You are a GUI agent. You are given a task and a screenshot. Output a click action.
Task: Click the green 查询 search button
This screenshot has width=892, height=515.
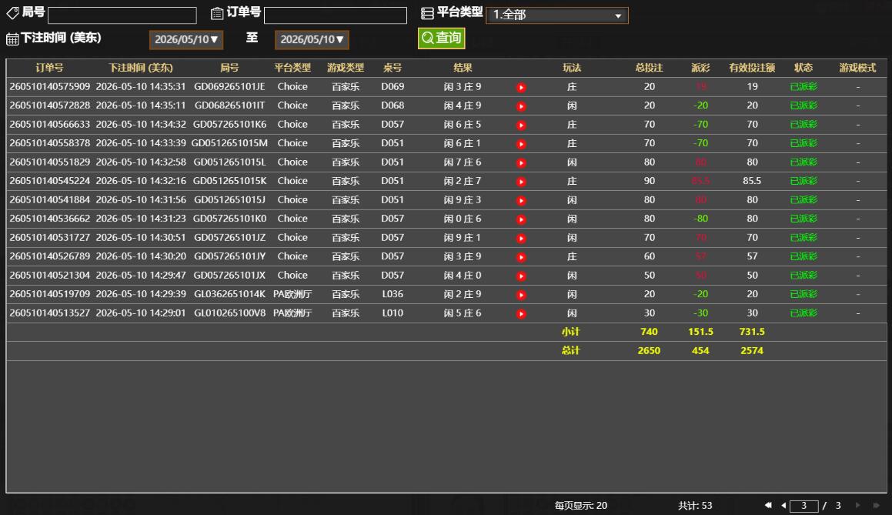[x=442, y=38]
